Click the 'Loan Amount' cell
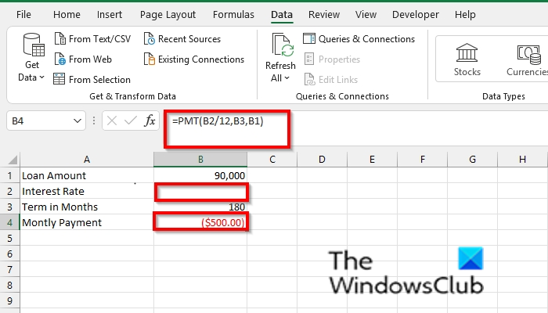 [x=87, y=176]
